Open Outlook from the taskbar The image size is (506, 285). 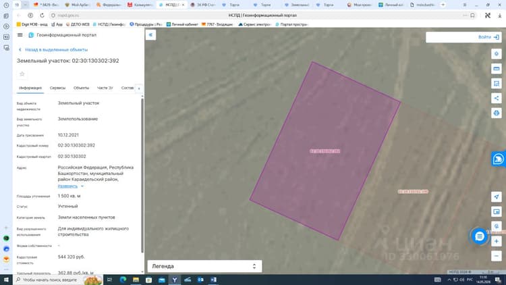[x=200, y=280]
